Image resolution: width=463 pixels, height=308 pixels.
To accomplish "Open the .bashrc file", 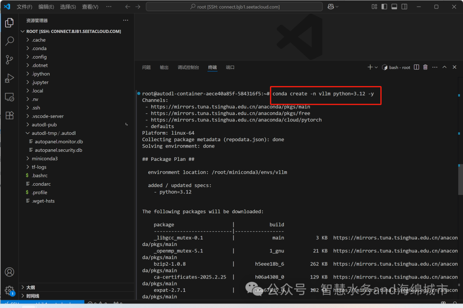I will [76, 176].
